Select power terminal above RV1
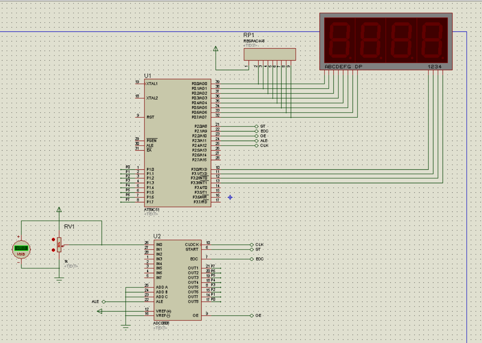Viewport: 482px width, 343px height. (59, 210)
